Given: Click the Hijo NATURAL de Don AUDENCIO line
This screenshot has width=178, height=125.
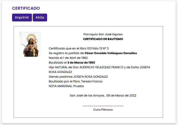Looking at the screenshot, I should pyautogui.click(x=99, y=67).
